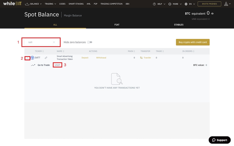Sort by IN ORDERS column
The height and width of the screenshot is (146, 234).
(x=188, y=51)
